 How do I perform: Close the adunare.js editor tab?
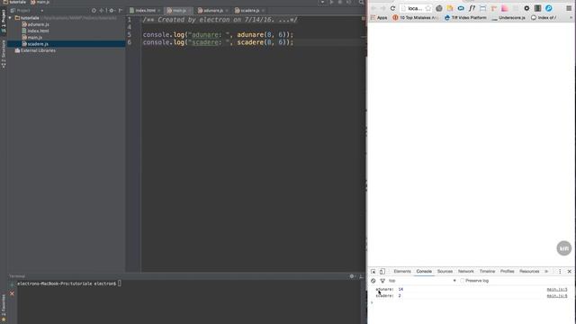[227, 11]
